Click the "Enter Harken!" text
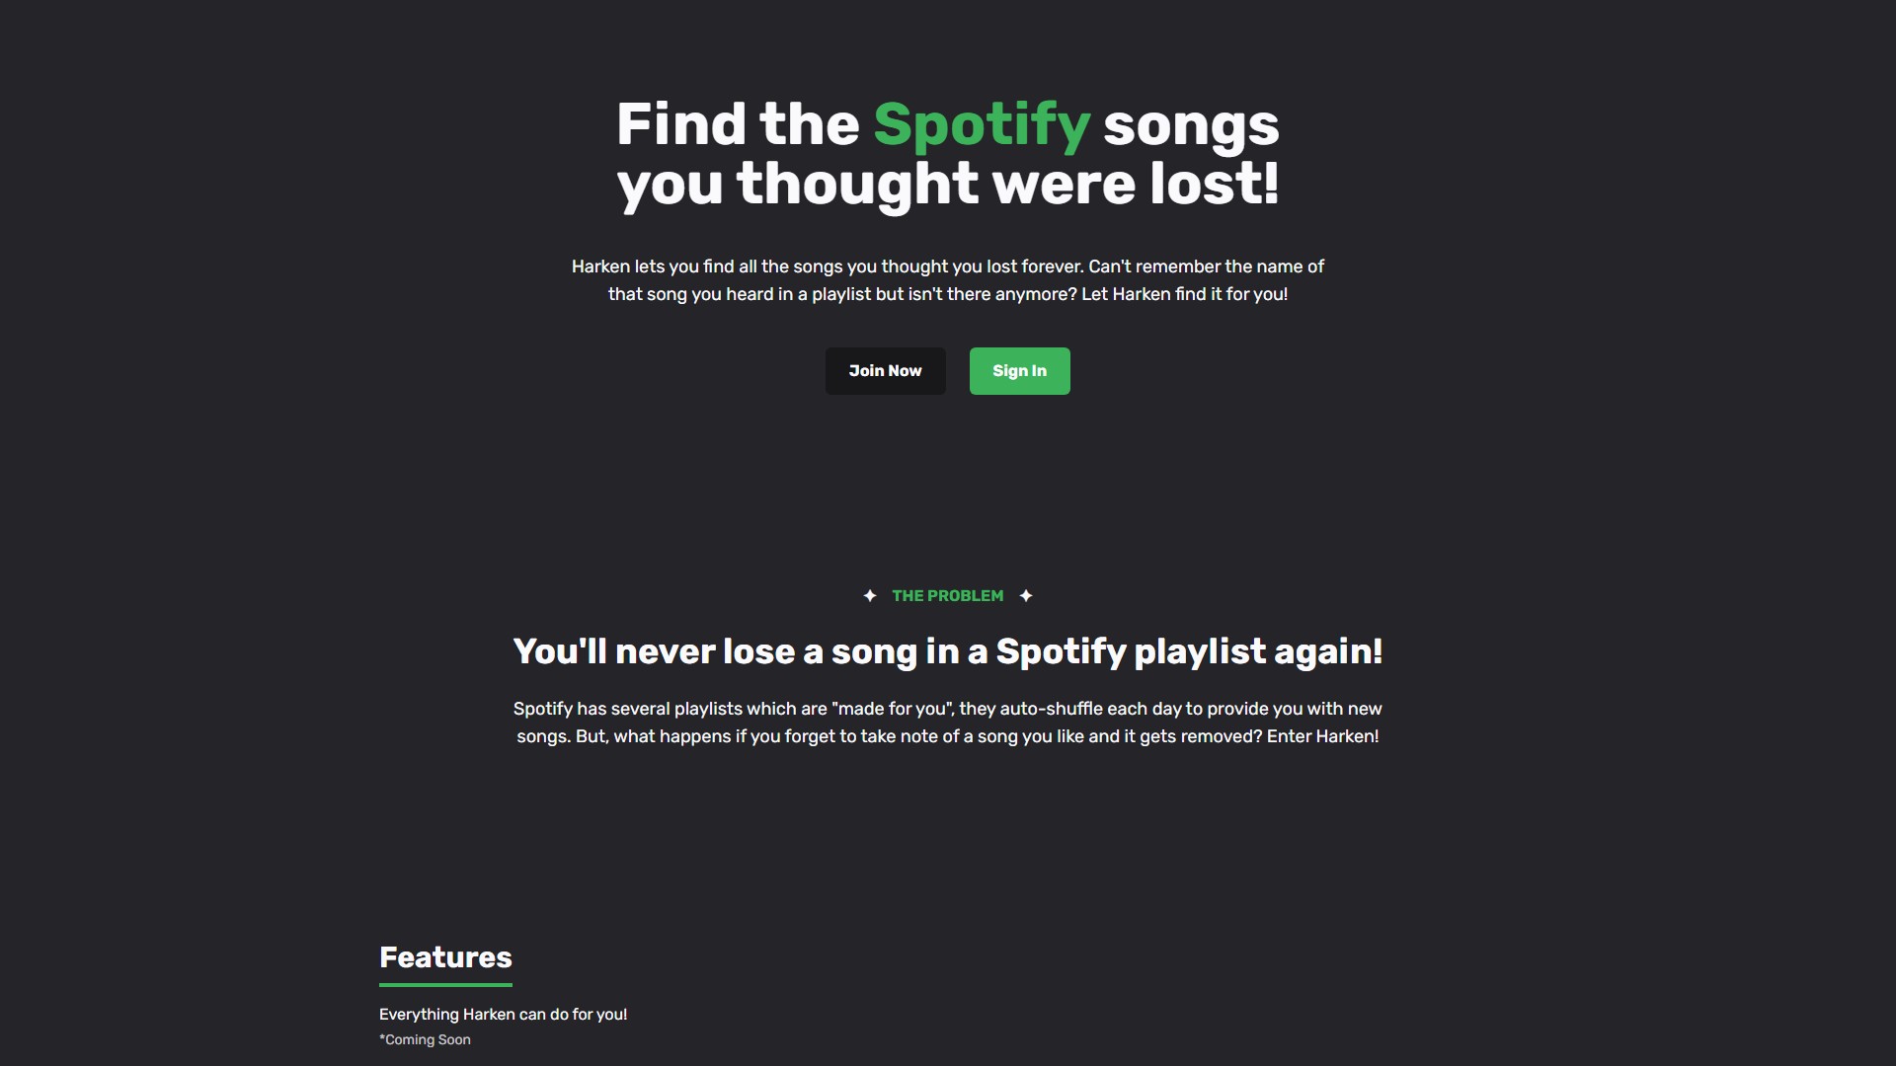The width and height of the screenshot is (1896, 1066). click(x=1322, y=736)
